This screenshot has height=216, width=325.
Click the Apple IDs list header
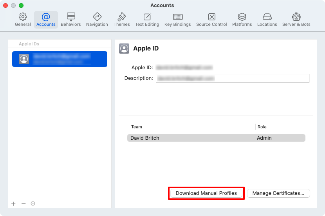click(x=29, y=44)
